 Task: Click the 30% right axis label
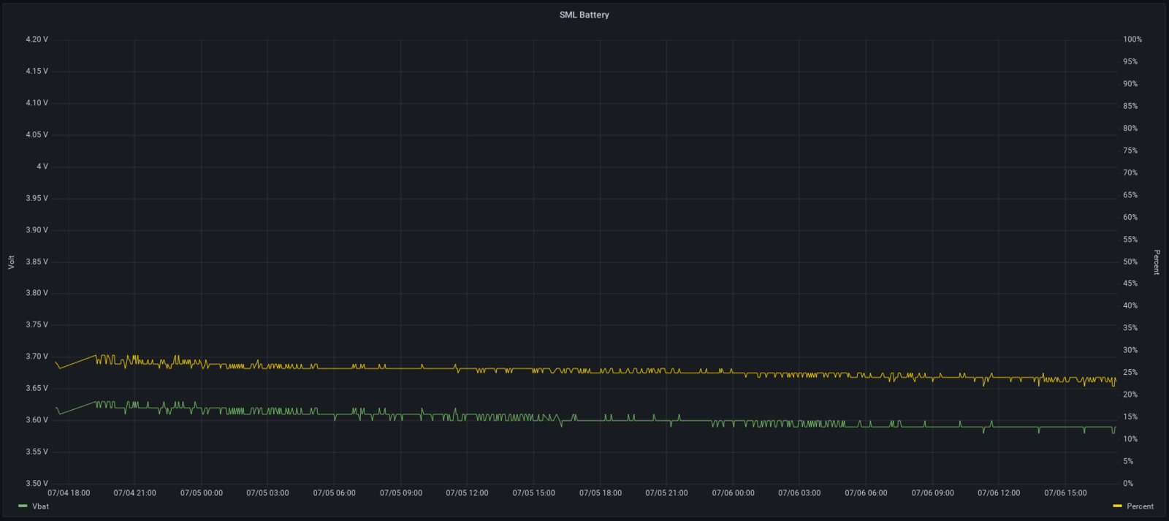[1130, 351]
